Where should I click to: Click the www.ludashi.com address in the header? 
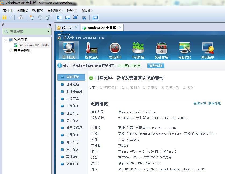(x=90, y=38)
